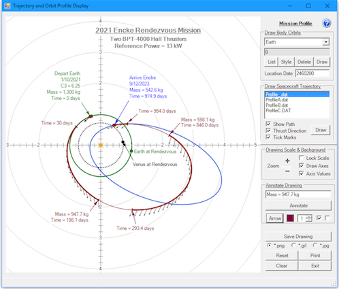This screenshot has height=289, width=339.
Task: Zoom in with the plus symbol
Action: tap(287, 160)
